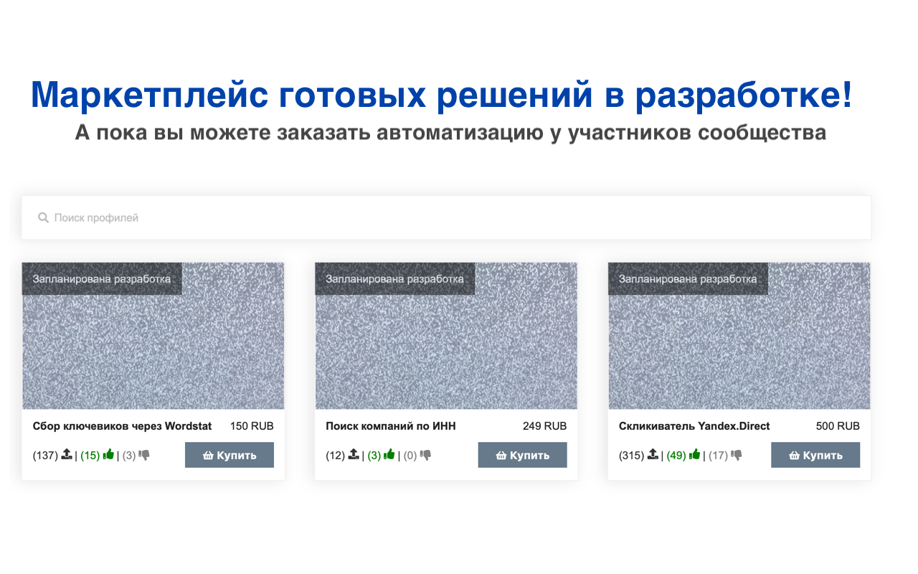This screenshot has height=574, width=918.
Task: Open the Wordstat card preview image
Action: click(153, 336)
